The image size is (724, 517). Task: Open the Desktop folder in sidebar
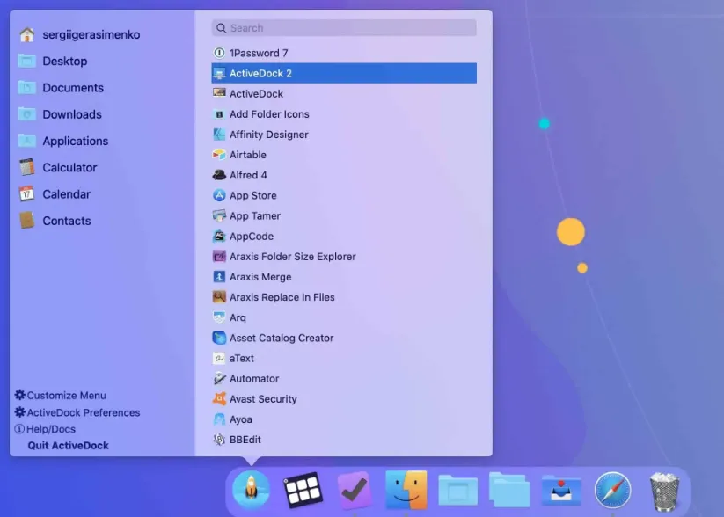(53, 61)
